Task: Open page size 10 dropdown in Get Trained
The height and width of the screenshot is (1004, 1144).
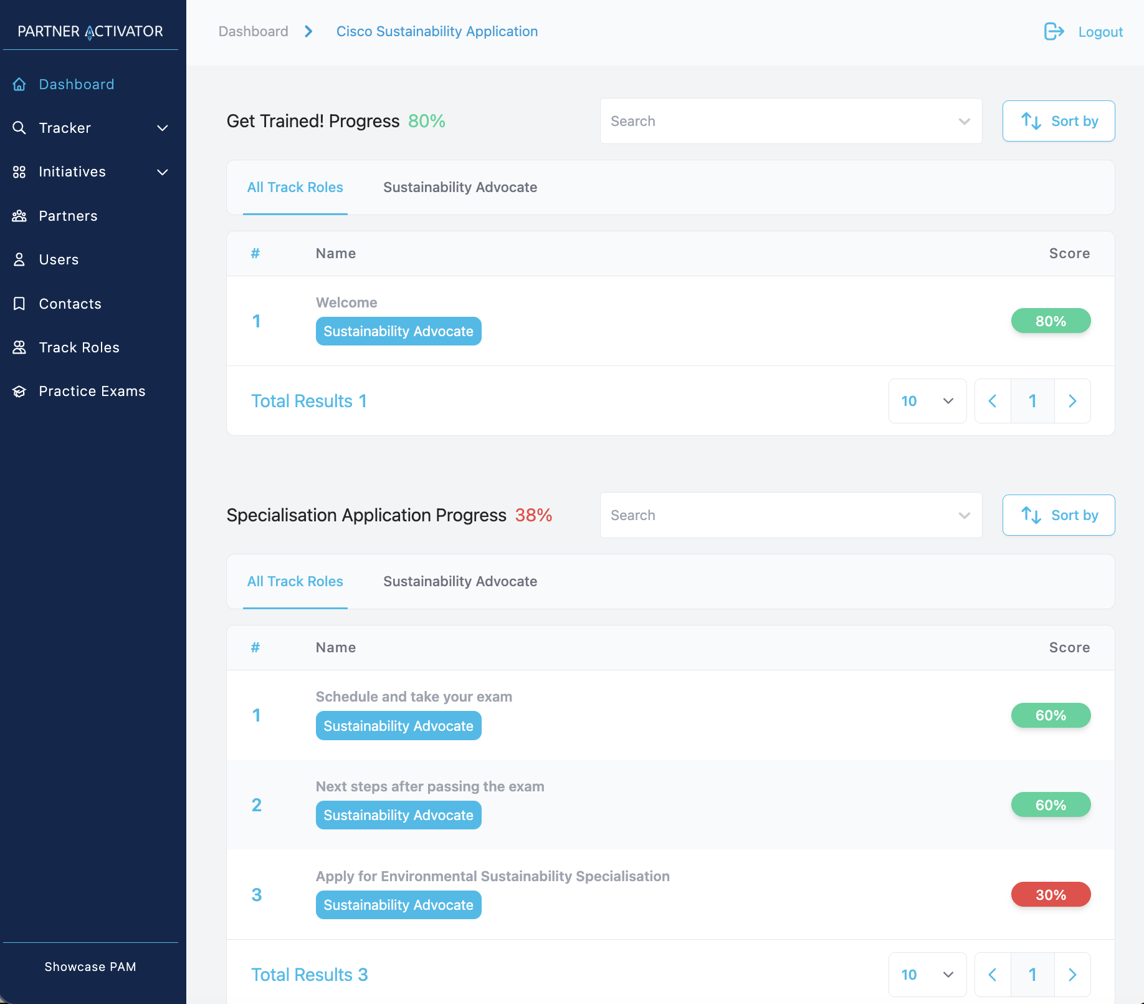Action: click(928, 401)
